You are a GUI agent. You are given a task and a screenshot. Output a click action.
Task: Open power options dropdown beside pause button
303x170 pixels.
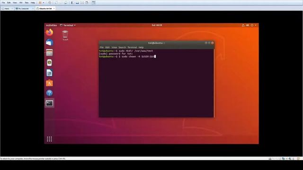point(44,3)
